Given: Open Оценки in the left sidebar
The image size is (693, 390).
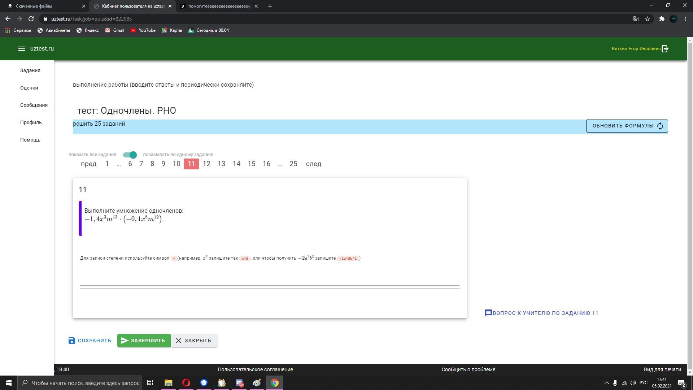Looking at the screenshot, I should (x=29, y=88).
